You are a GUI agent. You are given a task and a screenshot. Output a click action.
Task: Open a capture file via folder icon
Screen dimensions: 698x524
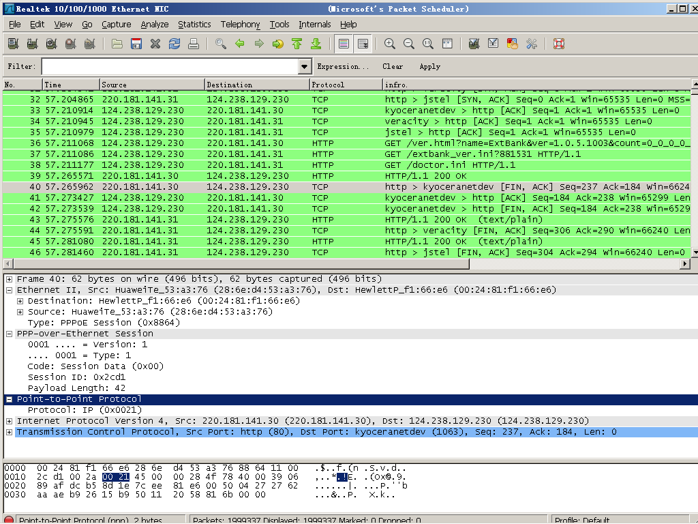[x=117, y=44]
